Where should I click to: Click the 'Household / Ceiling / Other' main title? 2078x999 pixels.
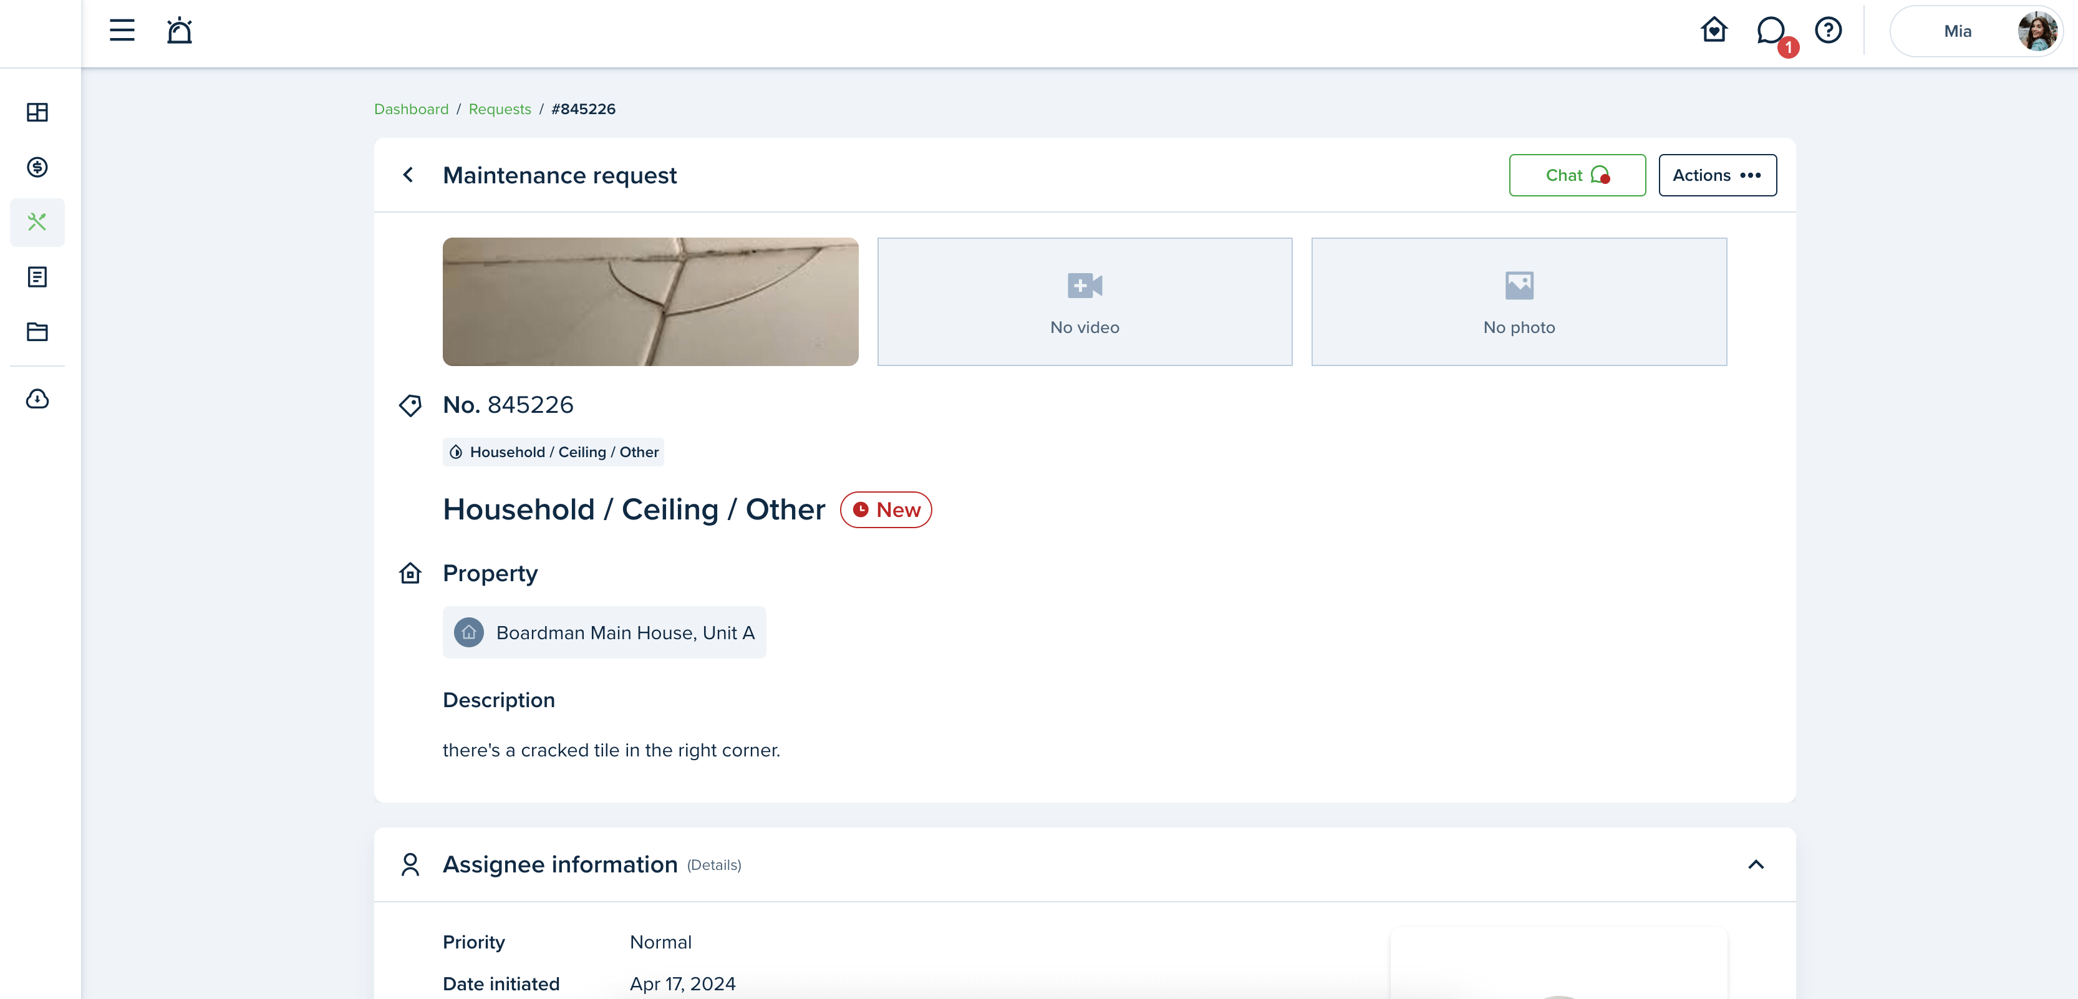[633, 509]
